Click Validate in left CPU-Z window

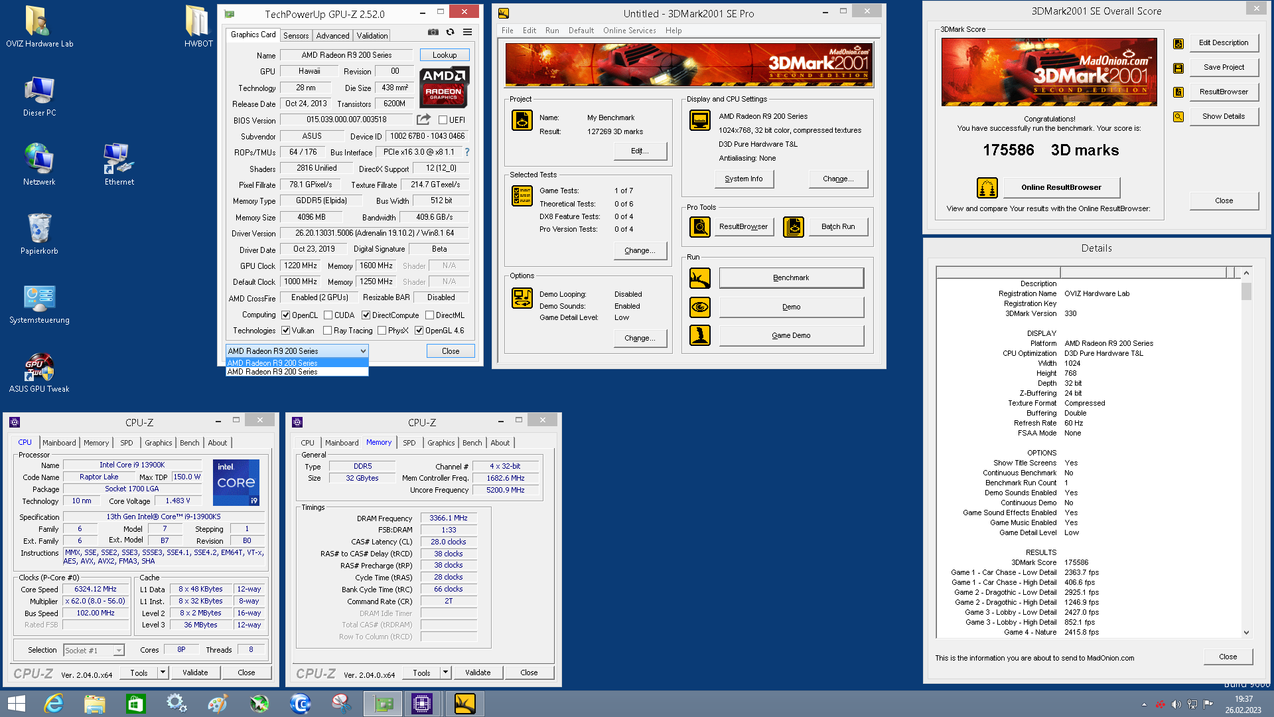point(195,673)
